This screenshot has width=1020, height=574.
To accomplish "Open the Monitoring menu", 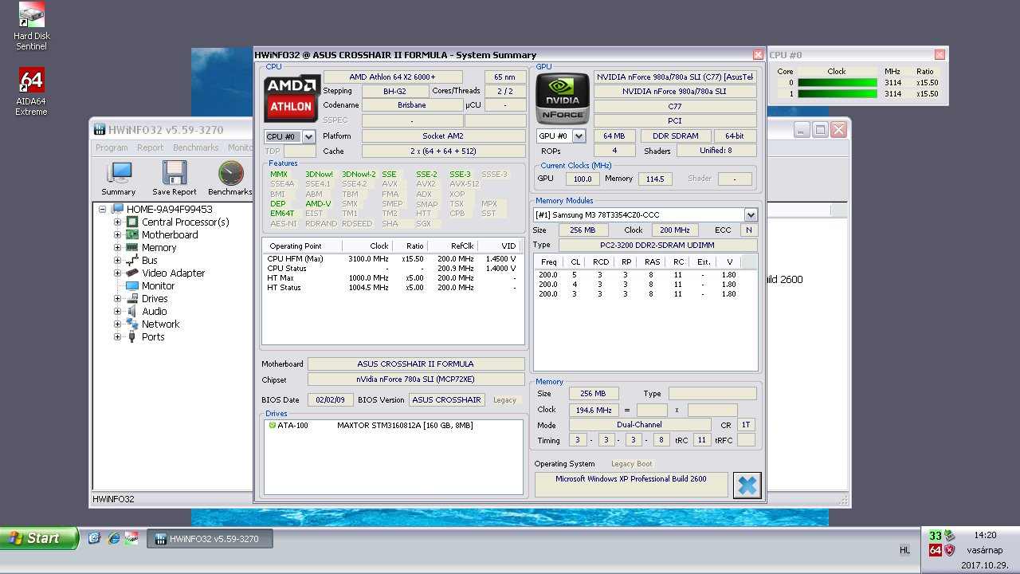I will point(240,147).
